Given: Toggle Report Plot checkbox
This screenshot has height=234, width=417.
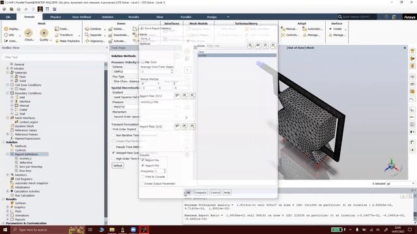Looking at the screenshot, I should [143, 165].
